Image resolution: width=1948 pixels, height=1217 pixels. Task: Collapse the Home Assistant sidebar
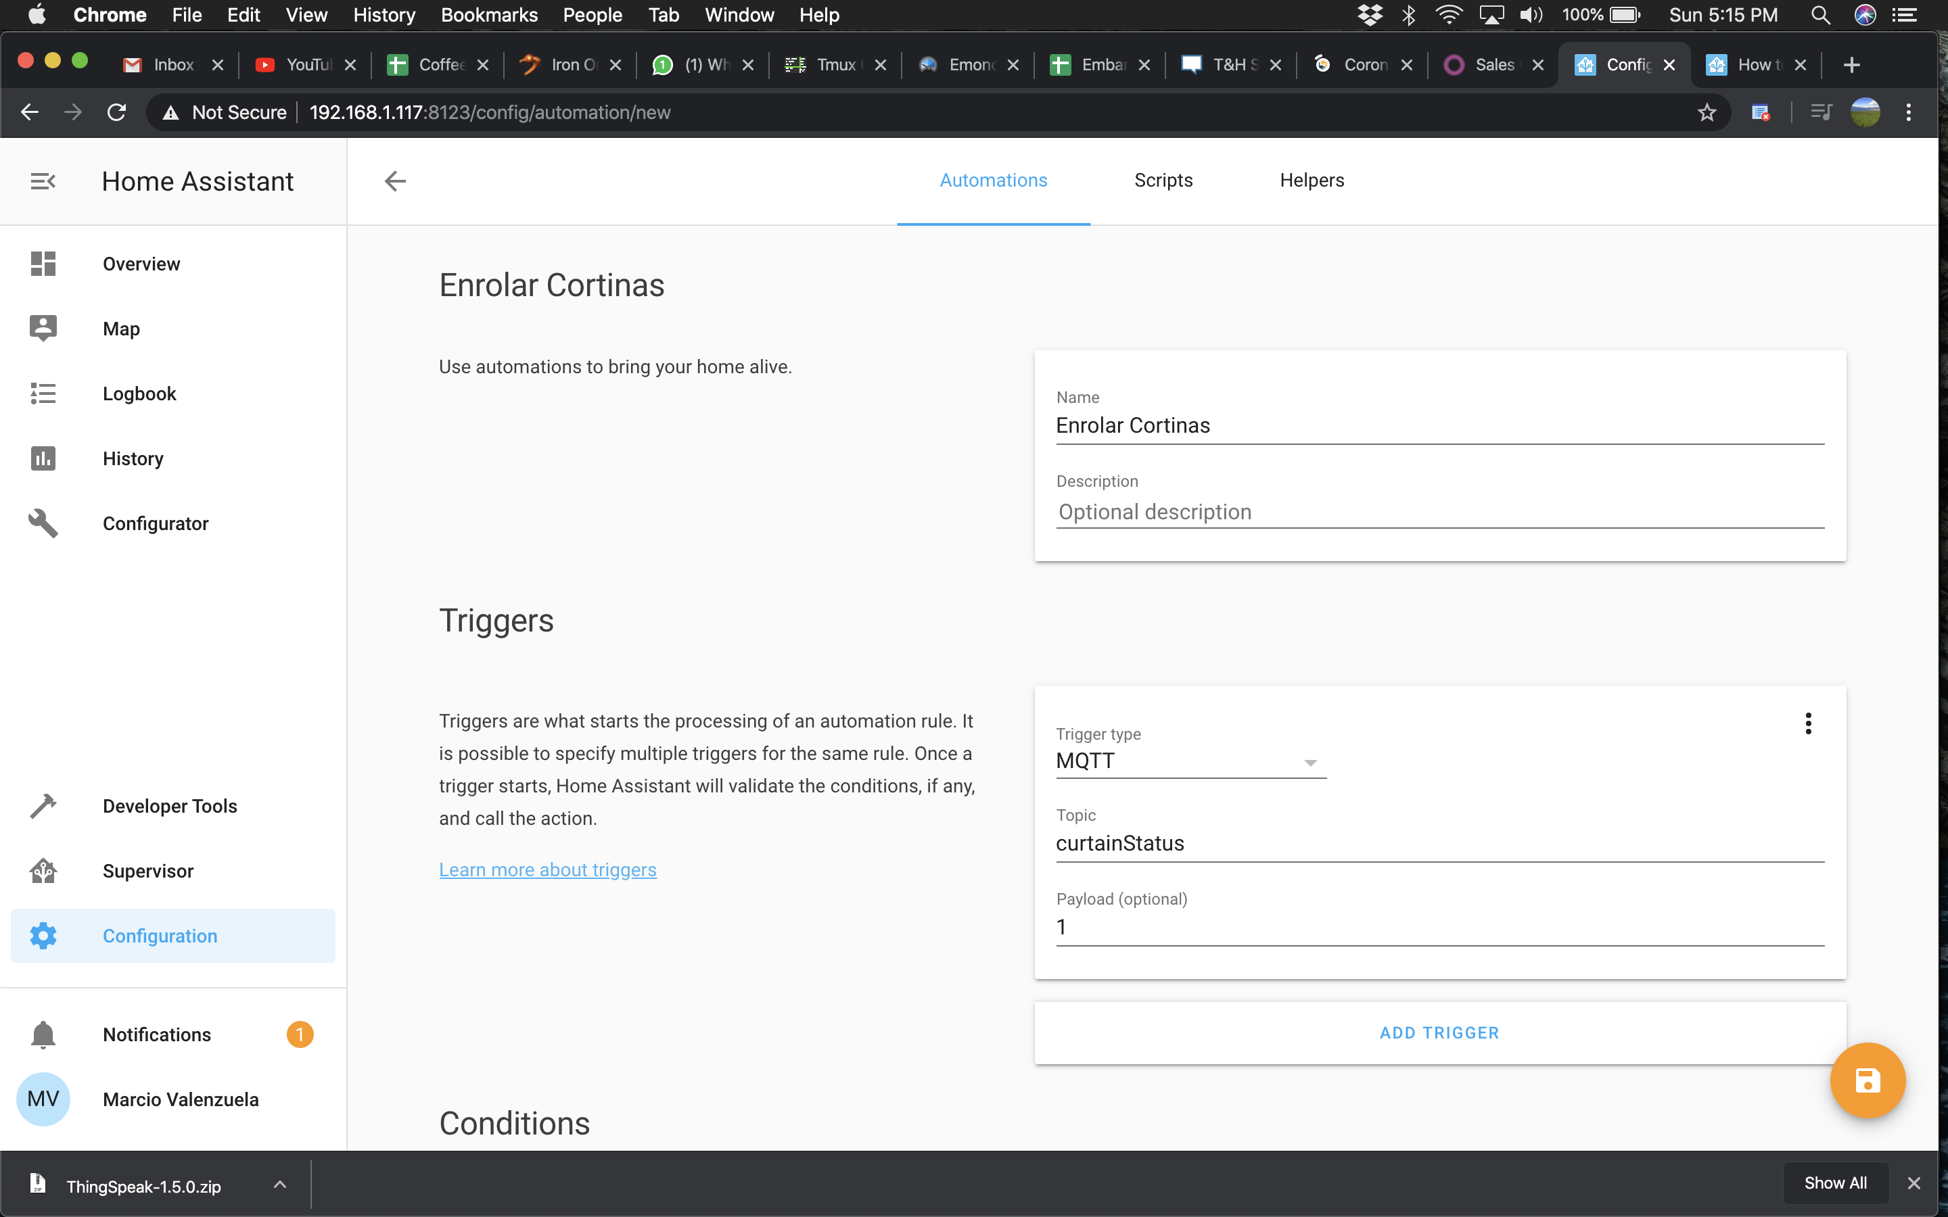(x=43, y=181)
